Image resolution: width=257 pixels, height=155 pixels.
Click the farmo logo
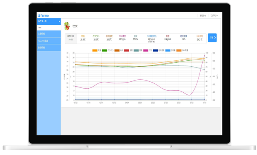pos(43,15)
